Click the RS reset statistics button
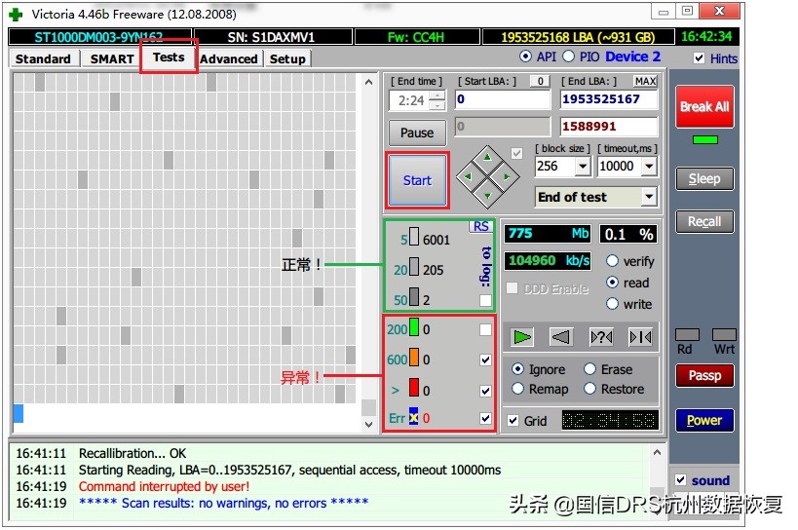The height and width of the screenshot is (530, 798). pyautogui.click(x=480, y=226)
